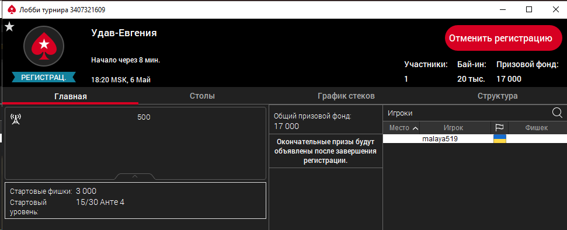The image size is (567, 230).
Task: Click the Ukraine flag next to malaya519
Action: tap(500, 139)
